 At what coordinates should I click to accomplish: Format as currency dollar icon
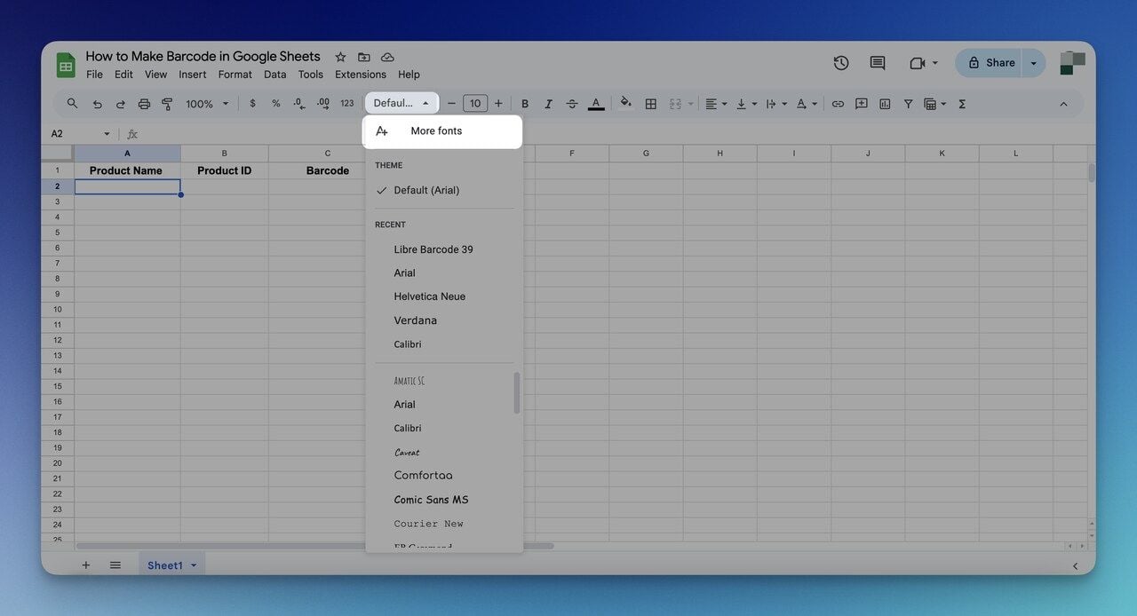coord(253,104)
